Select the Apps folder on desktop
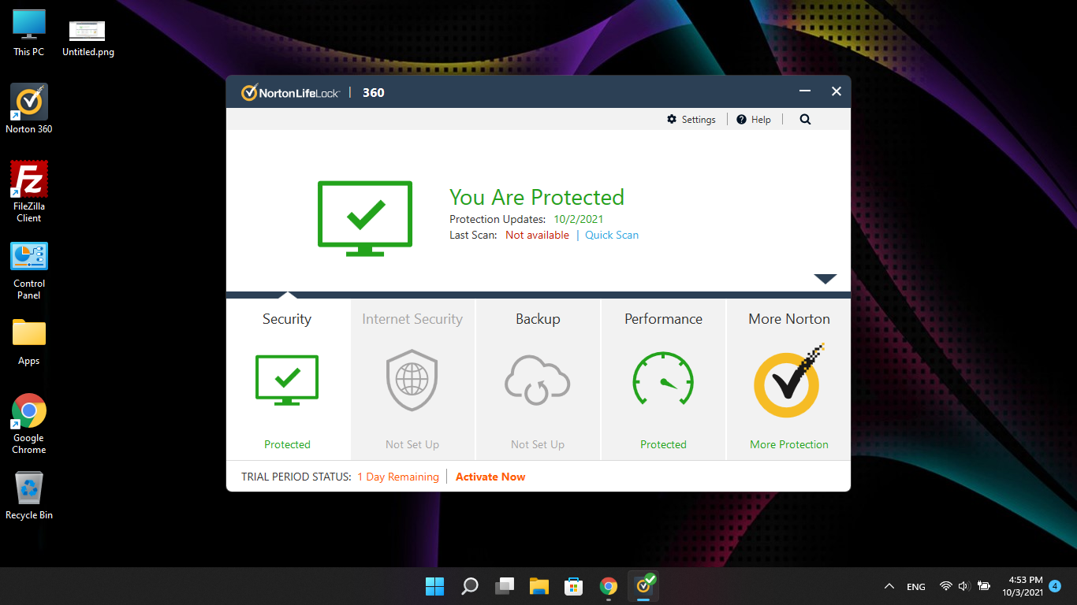This screenshot has height=605, width=1077. click(29, 342)
